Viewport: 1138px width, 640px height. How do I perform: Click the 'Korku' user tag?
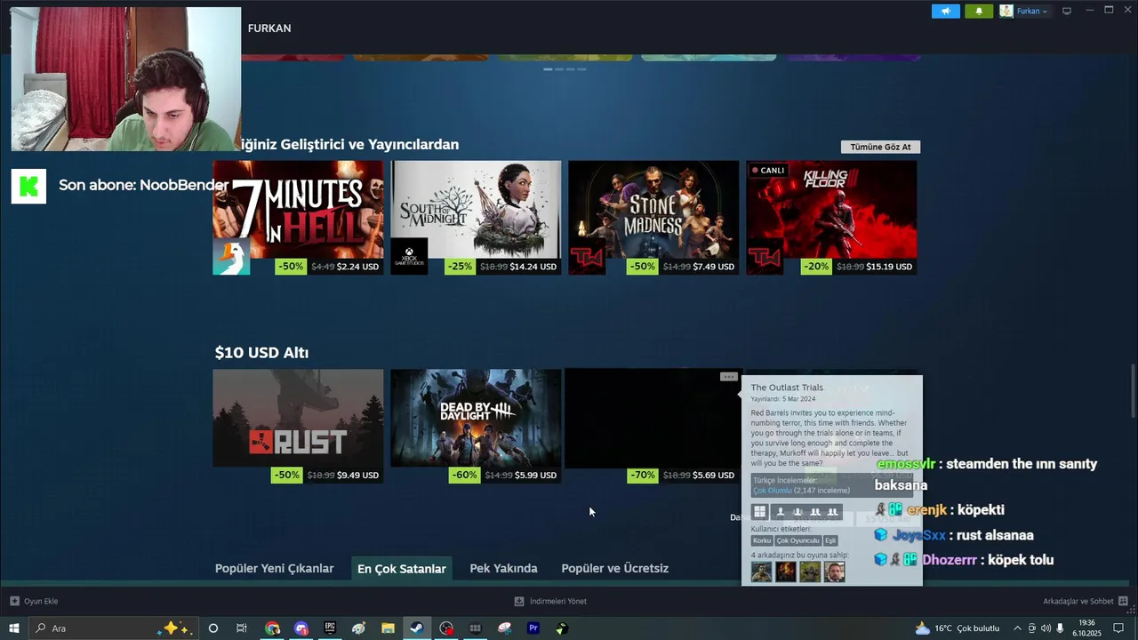(x=762, y=540)
